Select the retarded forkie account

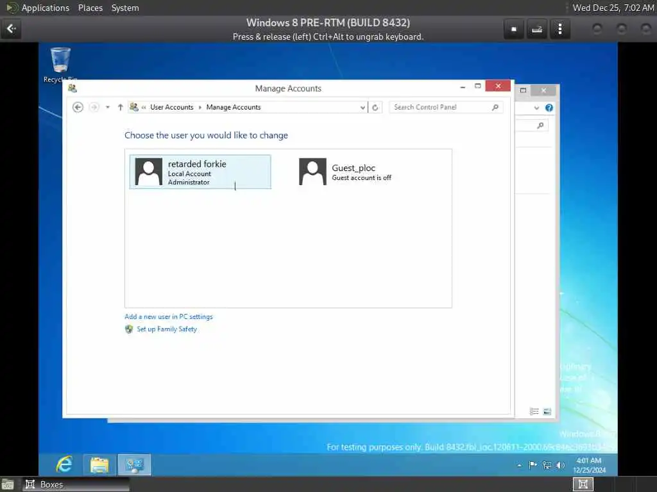click(200, 172)
